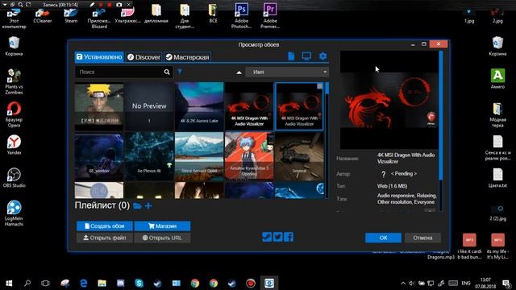Expand the Имя sort dropdown
Image resolution: width=516 pixels, height=290 pixels.
[x=287, y=72]
